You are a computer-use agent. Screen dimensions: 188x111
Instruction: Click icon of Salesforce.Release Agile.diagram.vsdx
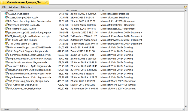(x=6, y=66)
